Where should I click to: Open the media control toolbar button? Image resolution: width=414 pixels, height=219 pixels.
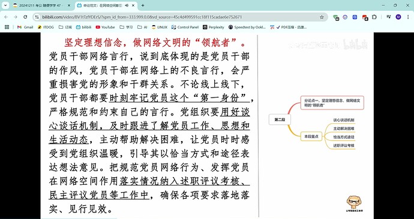point(388,17)
